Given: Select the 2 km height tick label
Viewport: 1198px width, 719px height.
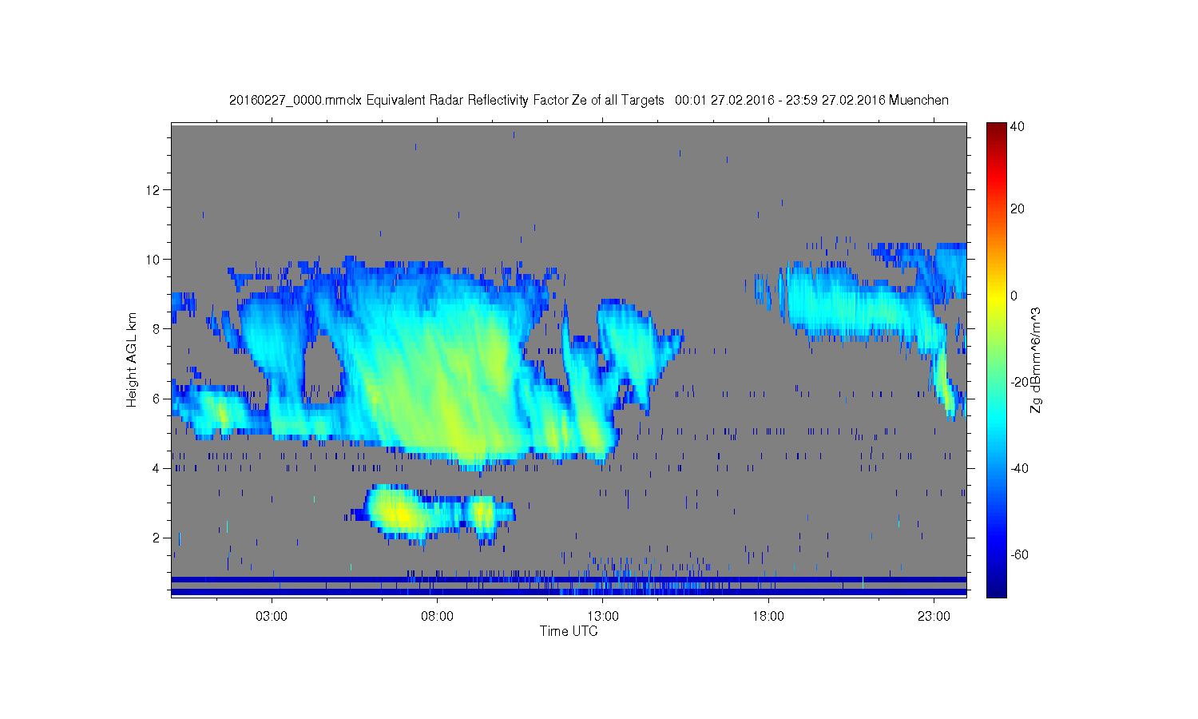Looking at the screenshot, I should [157, 538].
